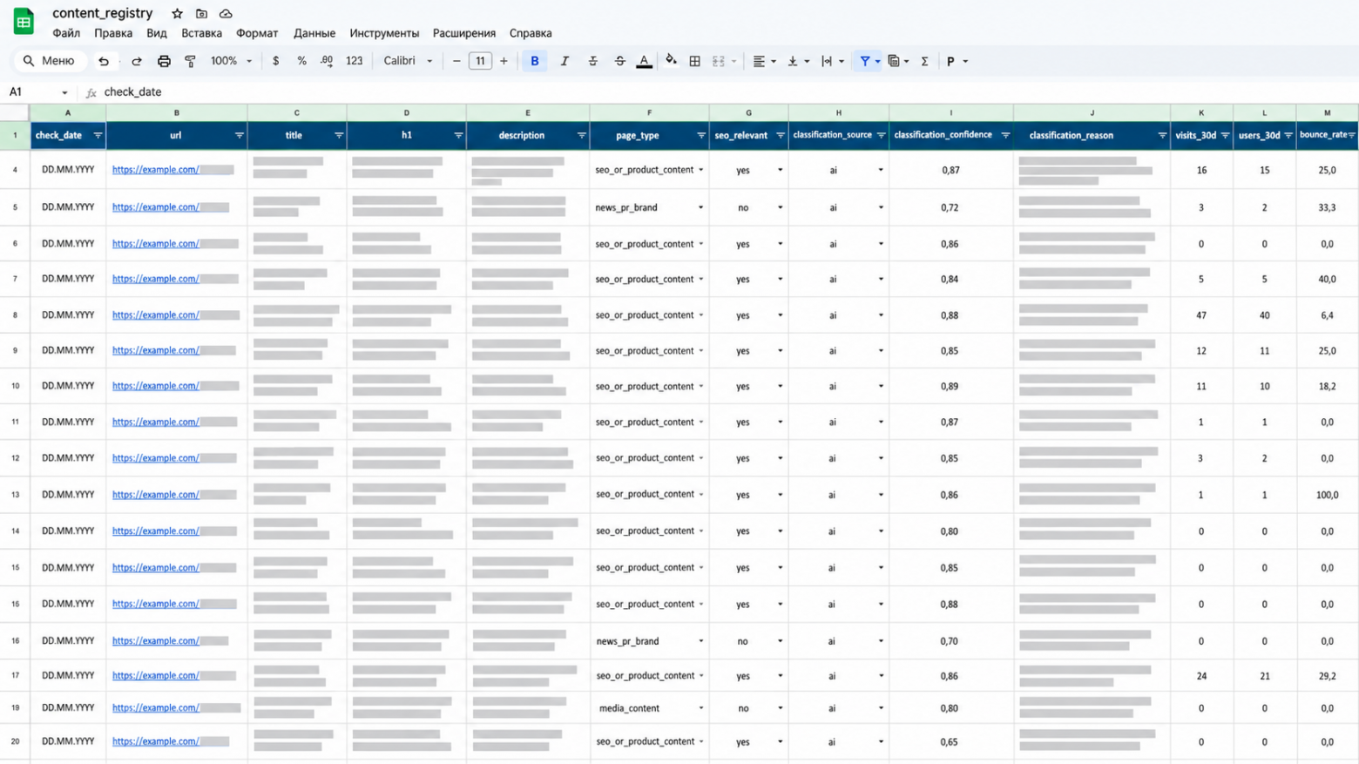Toggle bold formatting

point(535,61)
